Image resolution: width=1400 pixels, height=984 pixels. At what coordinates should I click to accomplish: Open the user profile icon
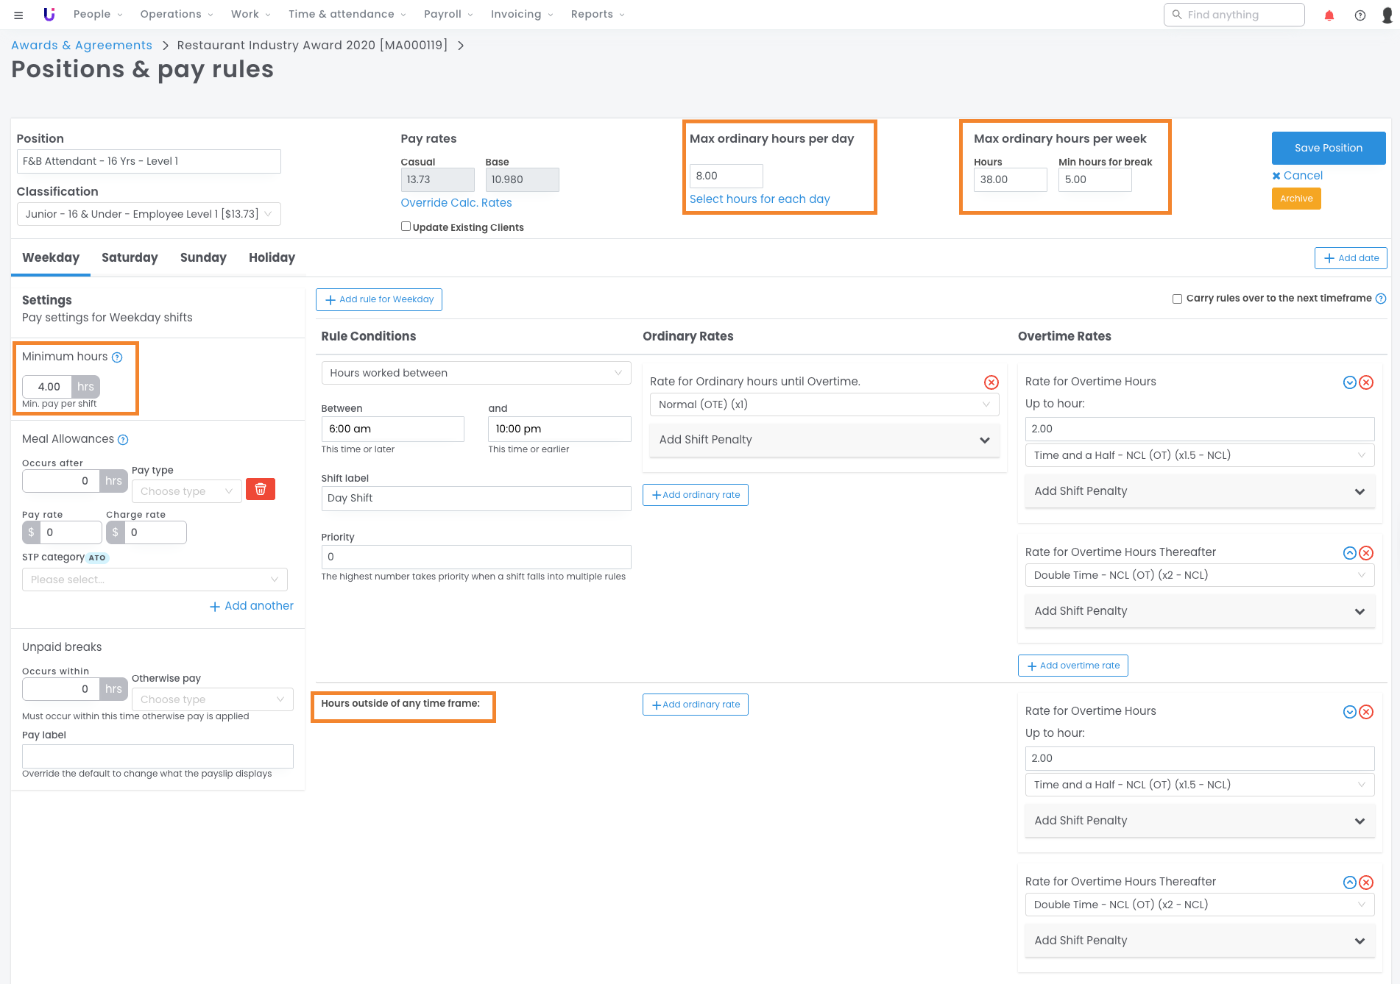point(1387,15)
